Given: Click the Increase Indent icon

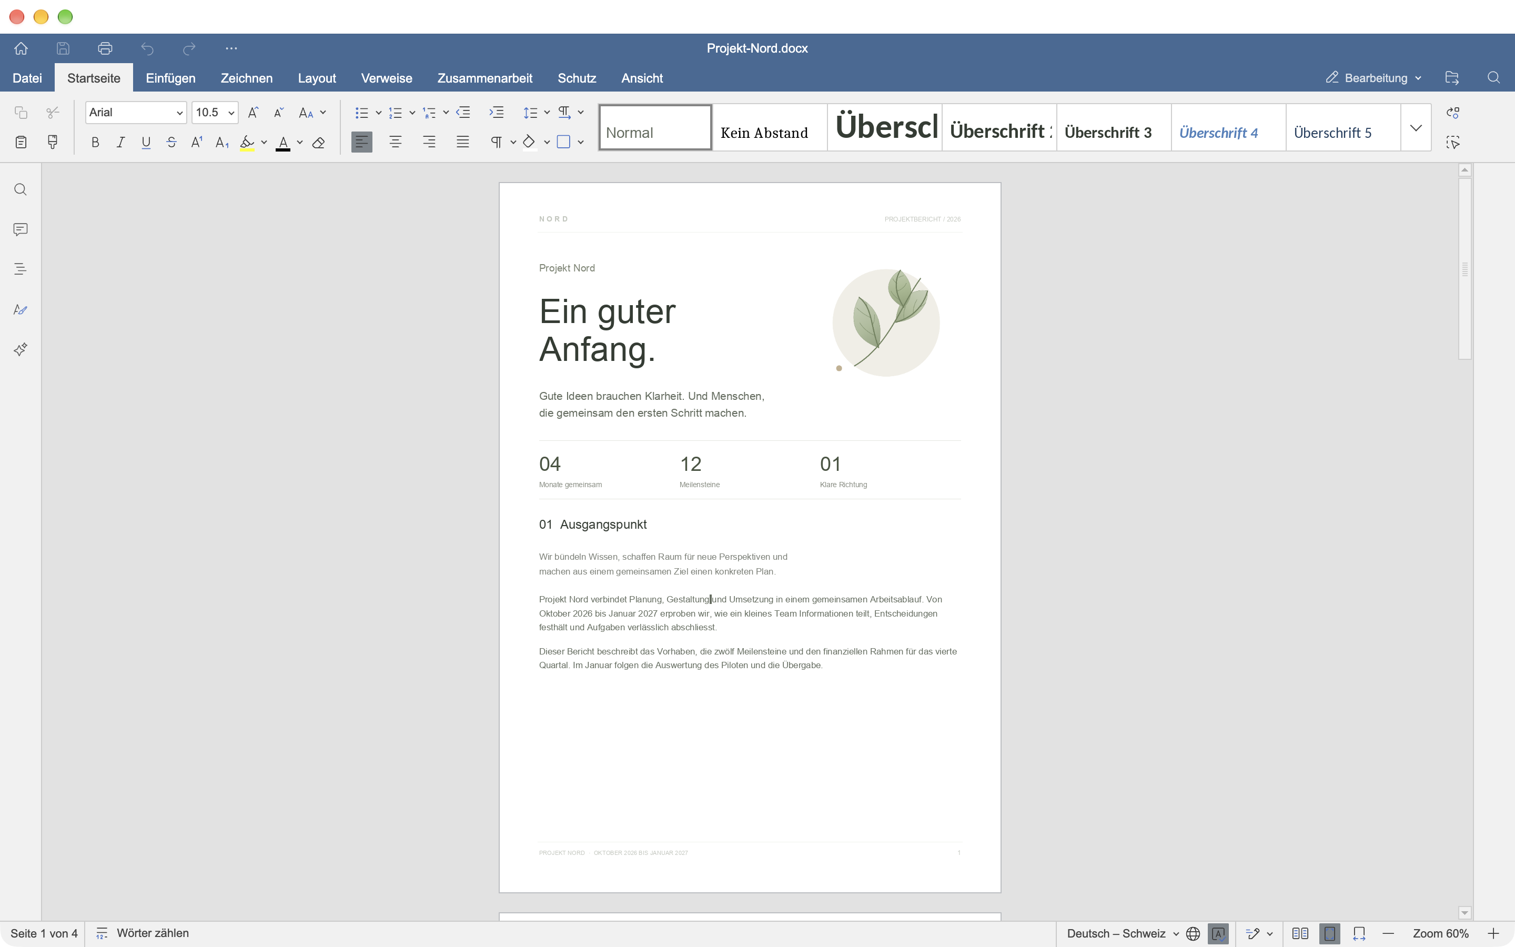Looking at the screenshot, I should [x=497, y=113].
